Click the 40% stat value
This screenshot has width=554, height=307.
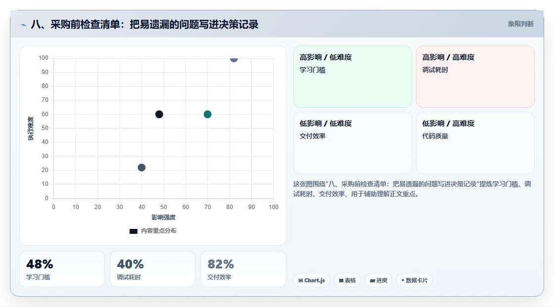[x=131, y=264]
